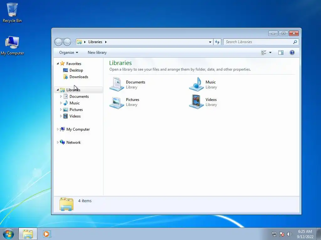Viewport: 321px width, 240px height.
Task: Show the preview pane
Action: [281, 52]
